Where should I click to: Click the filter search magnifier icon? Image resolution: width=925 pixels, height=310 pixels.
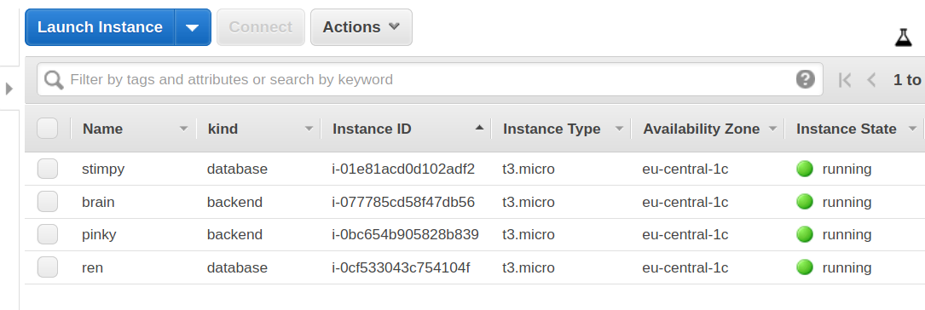coord(54,79)
